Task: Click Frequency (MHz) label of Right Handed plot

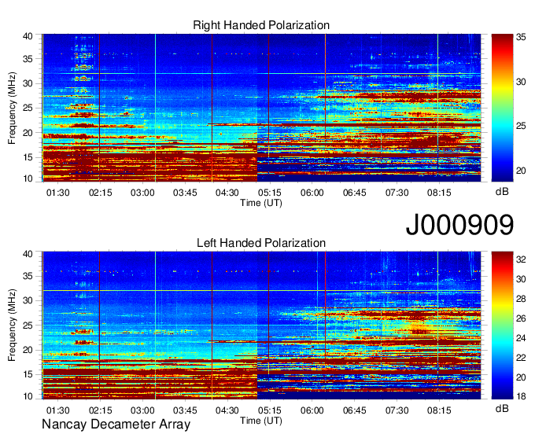Action: 12,108
